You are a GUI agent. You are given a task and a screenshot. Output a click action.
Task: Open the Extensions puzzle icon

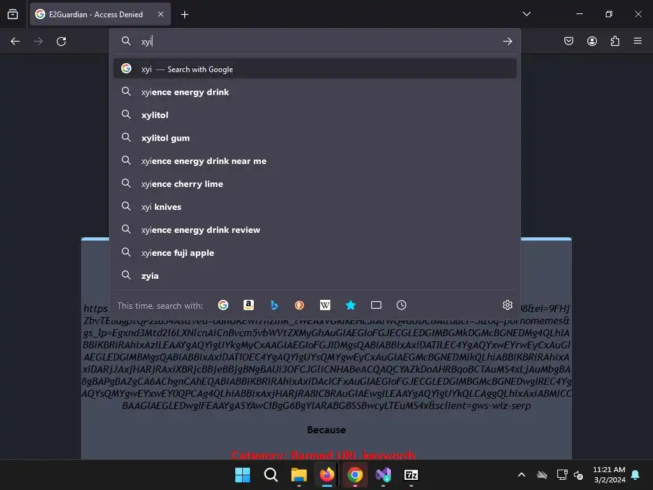coord(615,41)
